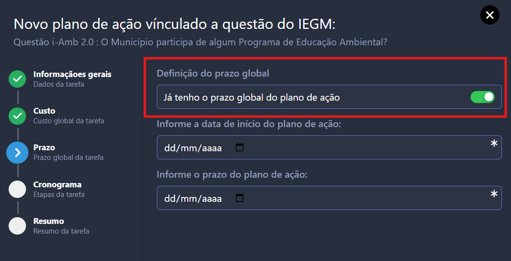Screen dimensions: 511x261
Task: Click 'Já tenho o prazo global' row text
Action: tap(251, 98)
